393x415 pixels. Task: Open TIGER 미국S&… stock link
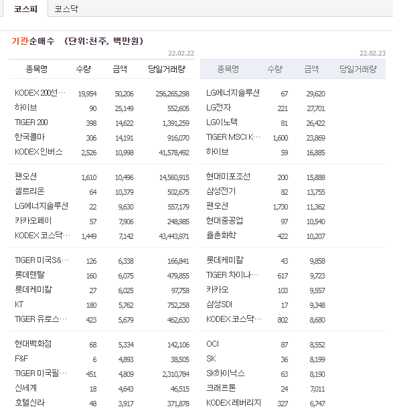pyautogui.click(x=42, y=260)
